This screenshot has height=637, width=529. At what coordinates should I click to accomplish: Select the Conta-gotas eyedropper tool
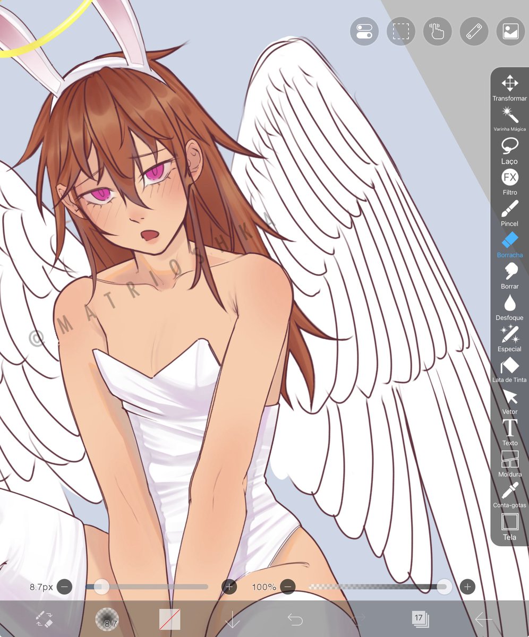point(510,495)
